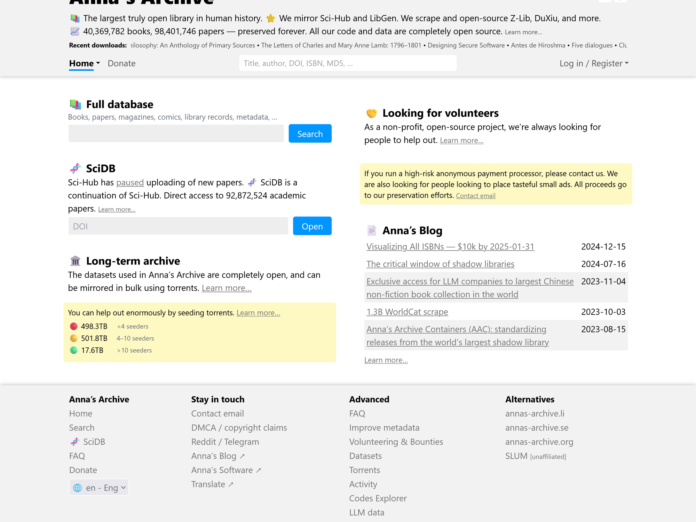Image resolution: width=696 pixels, height=522 pixels.
Task: Click the globe icon in language selector
Action: [x=78, y=488]
